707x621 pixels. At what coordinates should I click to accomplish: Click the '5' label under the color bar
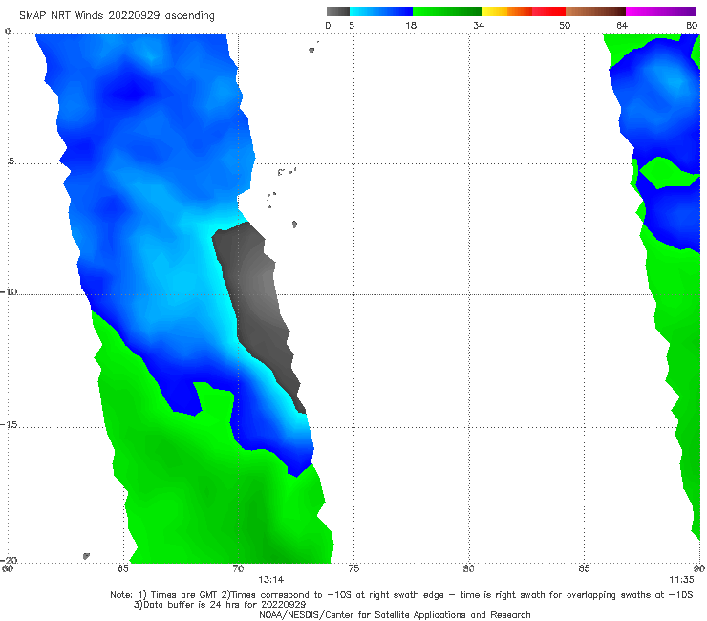[352, 25]
